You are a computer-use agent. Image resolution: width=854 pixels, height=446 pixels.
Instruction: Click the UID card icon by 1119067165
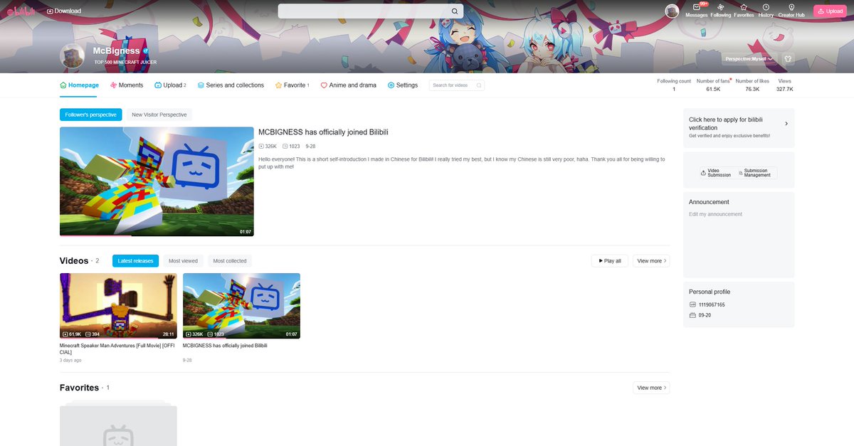[x=692, y=304]
